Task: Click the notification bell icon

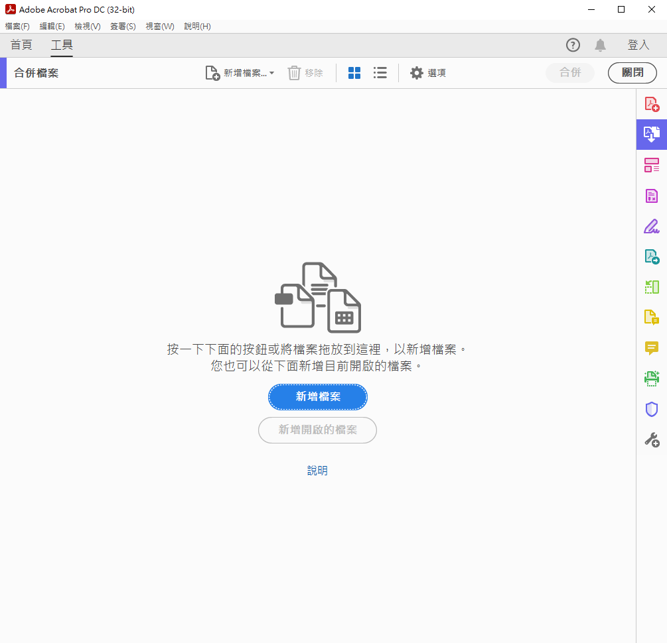Action: point(600,45)
